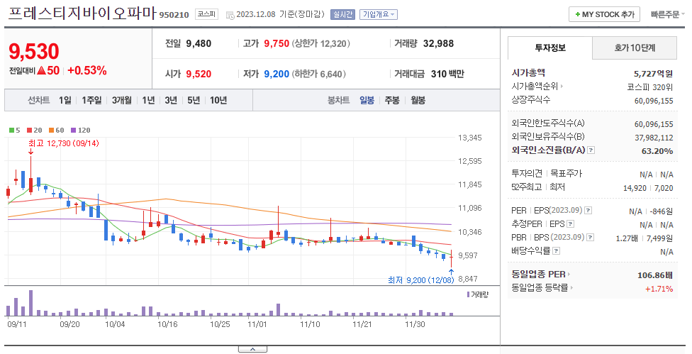Image resolution: width=692 pixels, height=354 pixels.
Task: Open help icon next to 배당수익률
Action: pos(556,251)
